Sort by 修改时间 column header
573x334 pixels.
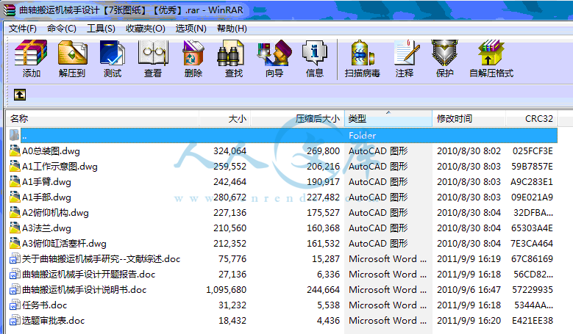pyautogui.click(x=469, y=118)
